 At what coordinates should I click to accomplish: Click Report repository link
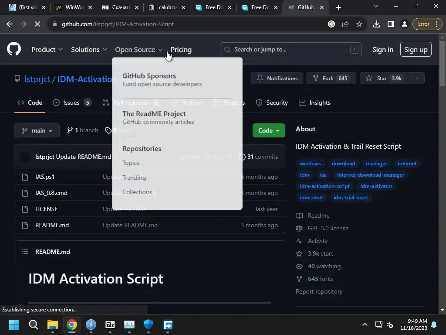[319, 292]
